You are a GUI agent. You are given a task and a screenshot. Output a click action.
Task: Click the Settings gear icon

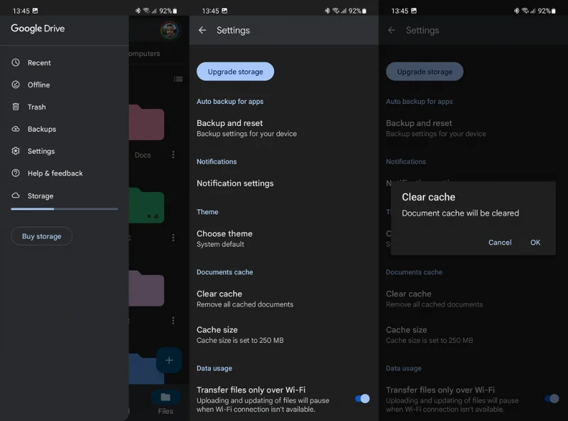pyautogui.click(x=16, y=151)
